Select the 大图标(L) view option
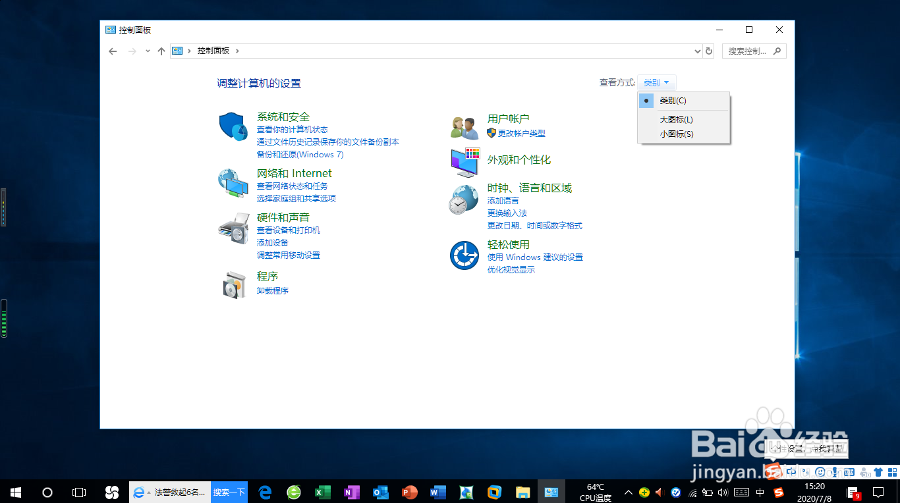Image resolution: width=900 pixels, height=503 pixels. coord(684,120)
